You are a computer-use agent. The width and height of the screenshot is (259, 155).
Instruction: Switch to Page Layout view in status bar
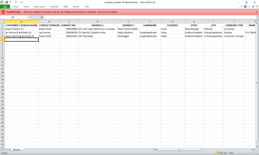tap(221, 153)
